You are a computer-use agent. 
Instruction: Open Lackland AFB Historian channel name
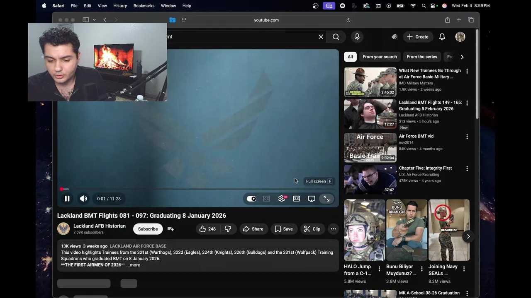pyautogui.click(x=100, y=226)
